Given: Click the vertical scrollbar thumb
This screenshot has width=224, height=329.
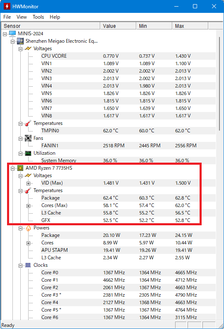Looking at the screenshot, I should tap(219, 84).
